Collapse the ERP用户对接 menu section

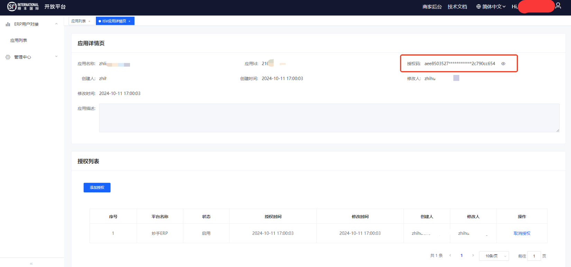click(x=56, y=24)
